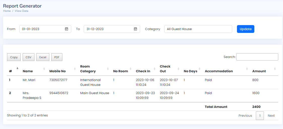Sort by Name column sort icon
283x129 pixels.
[44, 69]
